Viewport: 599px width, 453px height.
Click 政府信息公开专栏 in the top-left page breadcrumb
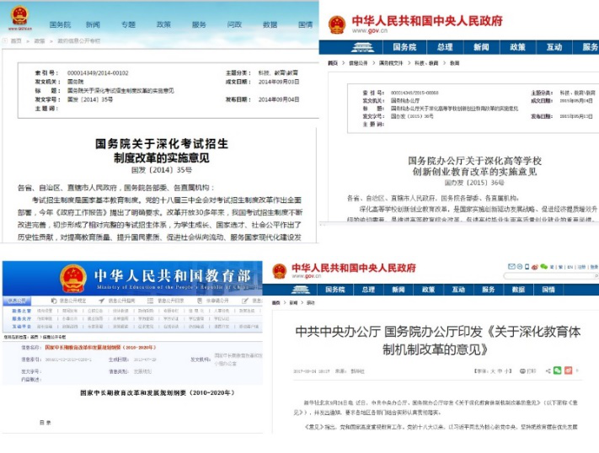point(78,41)
